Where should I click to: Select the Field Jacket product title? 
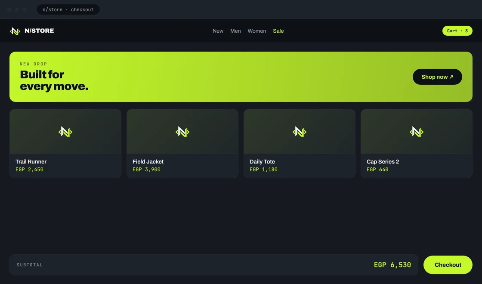(148, 162)
